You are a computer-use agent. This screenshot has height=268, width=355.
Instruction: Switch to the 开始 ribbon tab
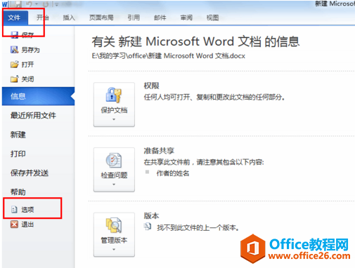tap(43, 18)
